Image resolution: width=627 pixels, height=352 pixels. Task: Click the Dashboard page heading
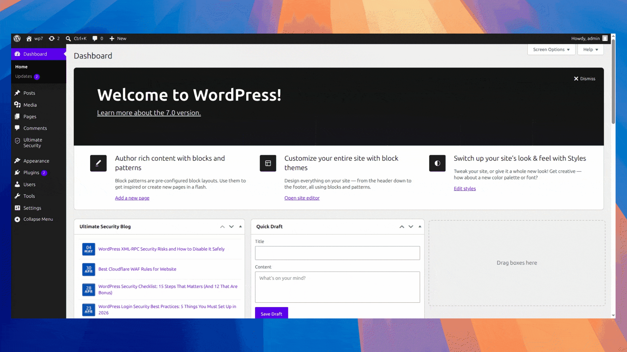(93, 56)
